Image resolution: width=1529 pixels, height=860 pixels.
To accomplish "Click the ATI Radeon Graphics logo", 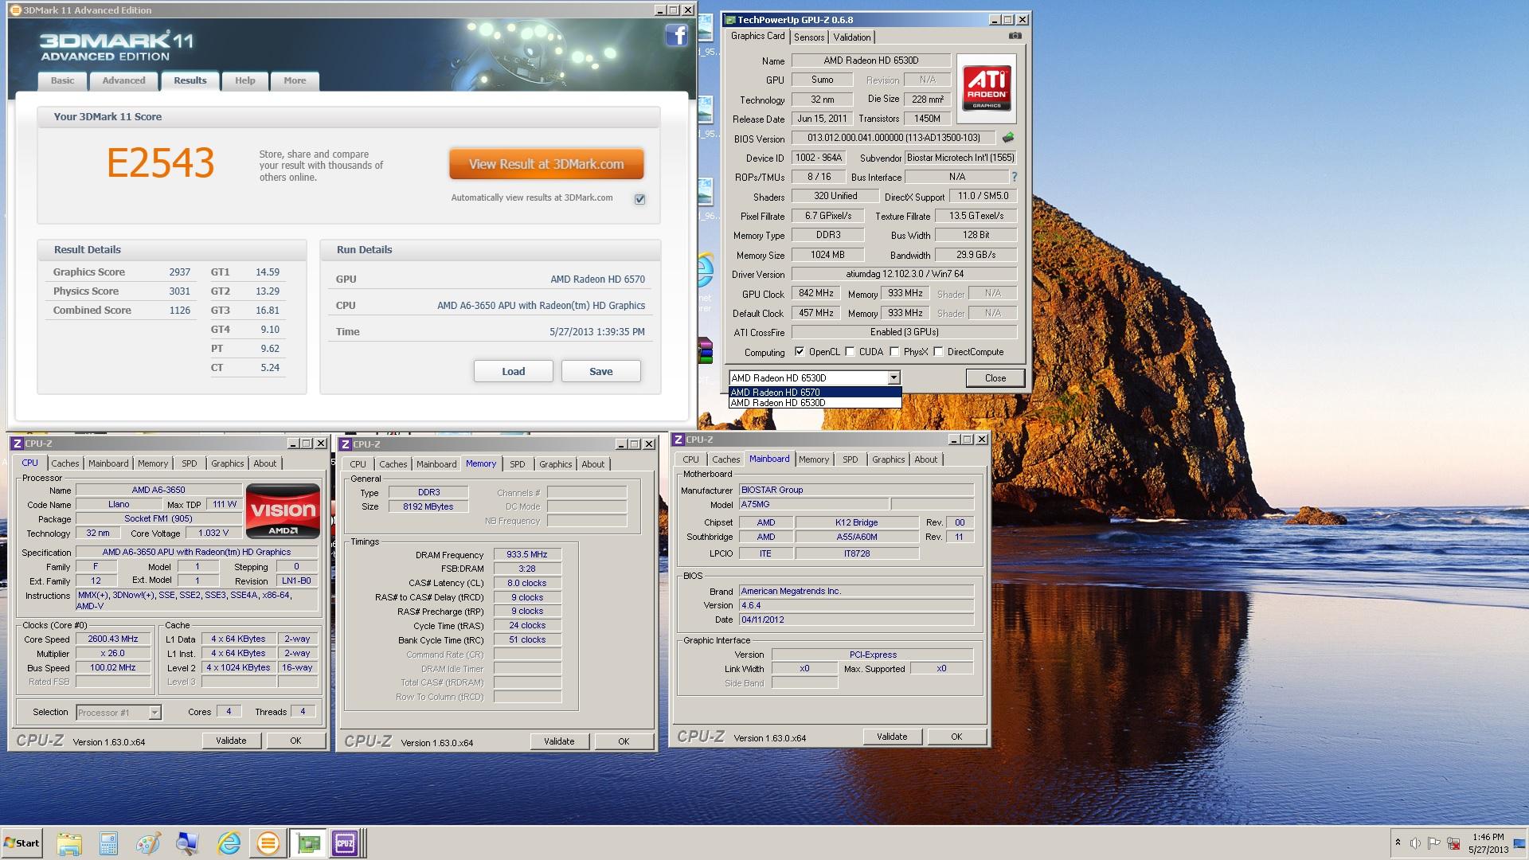I will coord(987,88).
